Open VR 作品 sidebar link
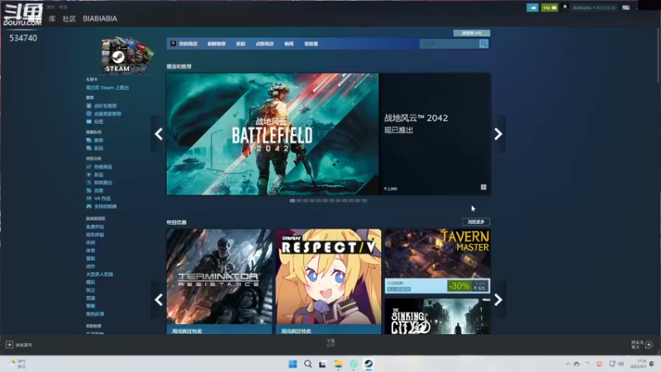The height and width of the screenshot is (372, 661). point(102,198)
